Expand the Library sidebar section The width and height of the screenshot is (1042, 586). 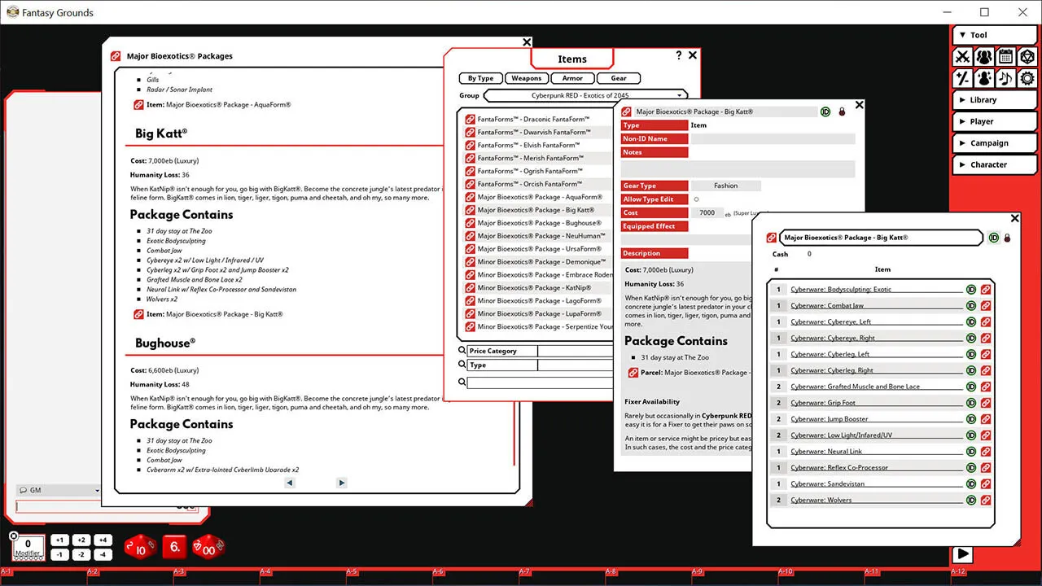click(x=994, y=100)
